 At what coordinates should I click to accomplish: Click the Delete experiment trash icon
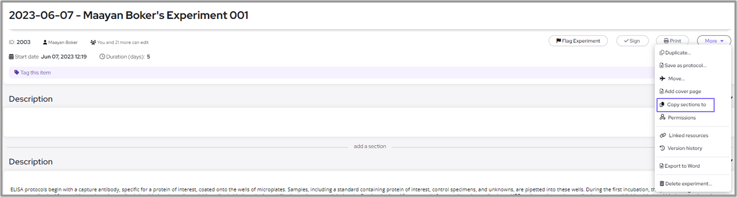(662, 183)
